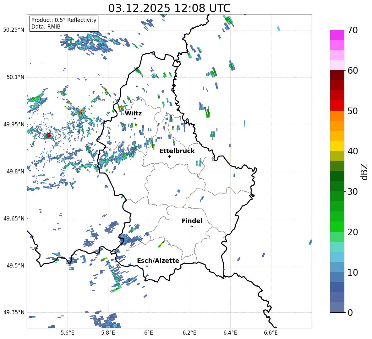Click the colorbar tick label 30
This screenshot has height=339, width=372.
click(x=353, y=191)
